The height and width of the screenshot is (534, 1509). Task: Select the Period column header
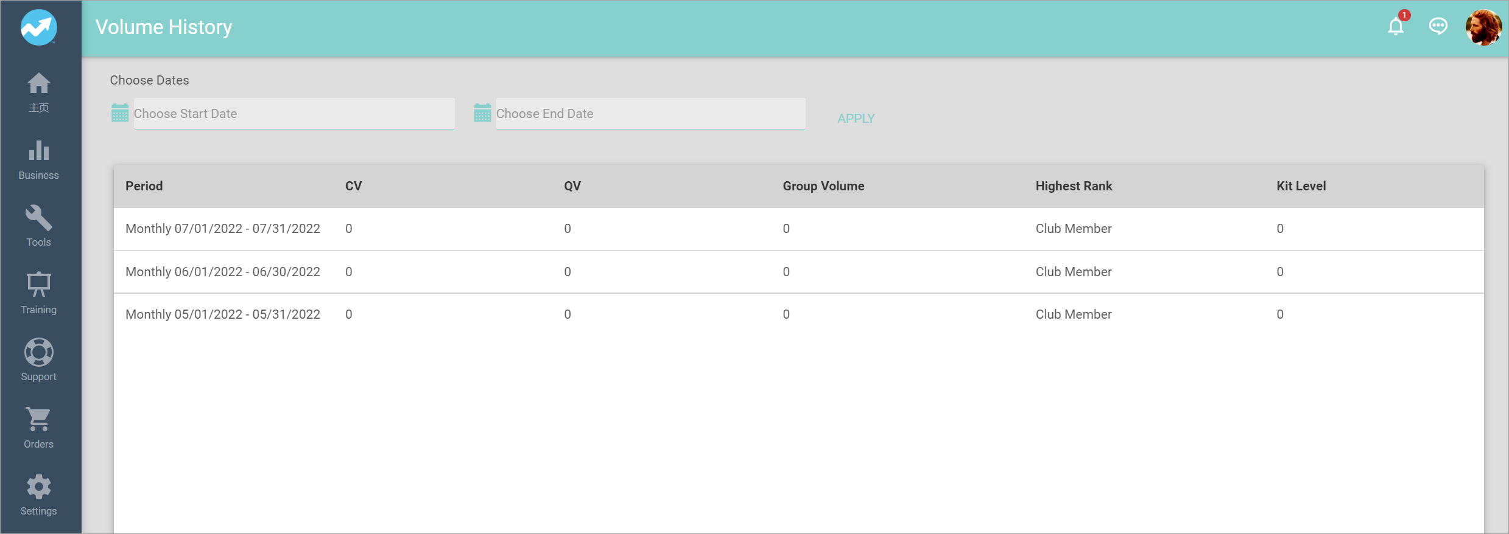click(x=144, y=186)
